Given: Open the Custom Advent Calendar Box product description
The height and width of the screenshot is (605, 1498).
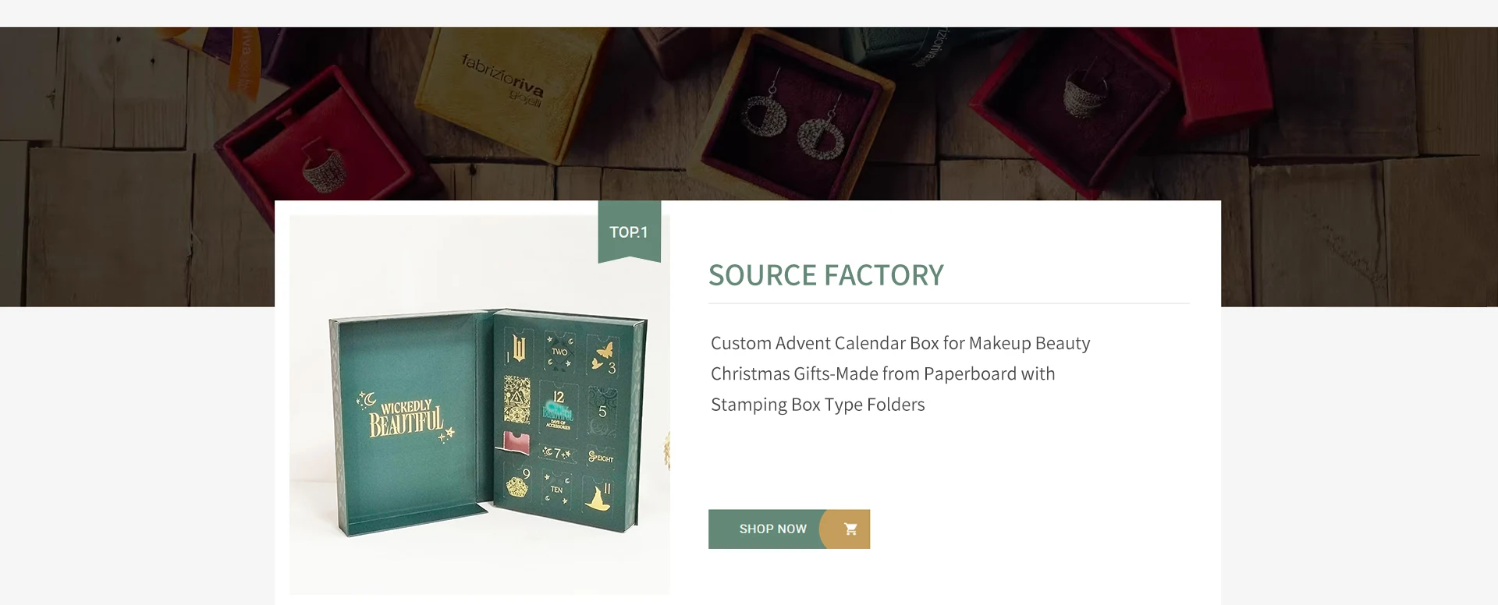Looking at the screenshot, I should pos(900,373).
